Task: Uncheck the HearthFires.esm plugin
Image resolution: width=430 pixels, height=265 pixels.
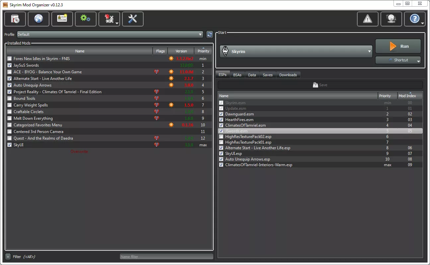Action: (x=221, y=120)
